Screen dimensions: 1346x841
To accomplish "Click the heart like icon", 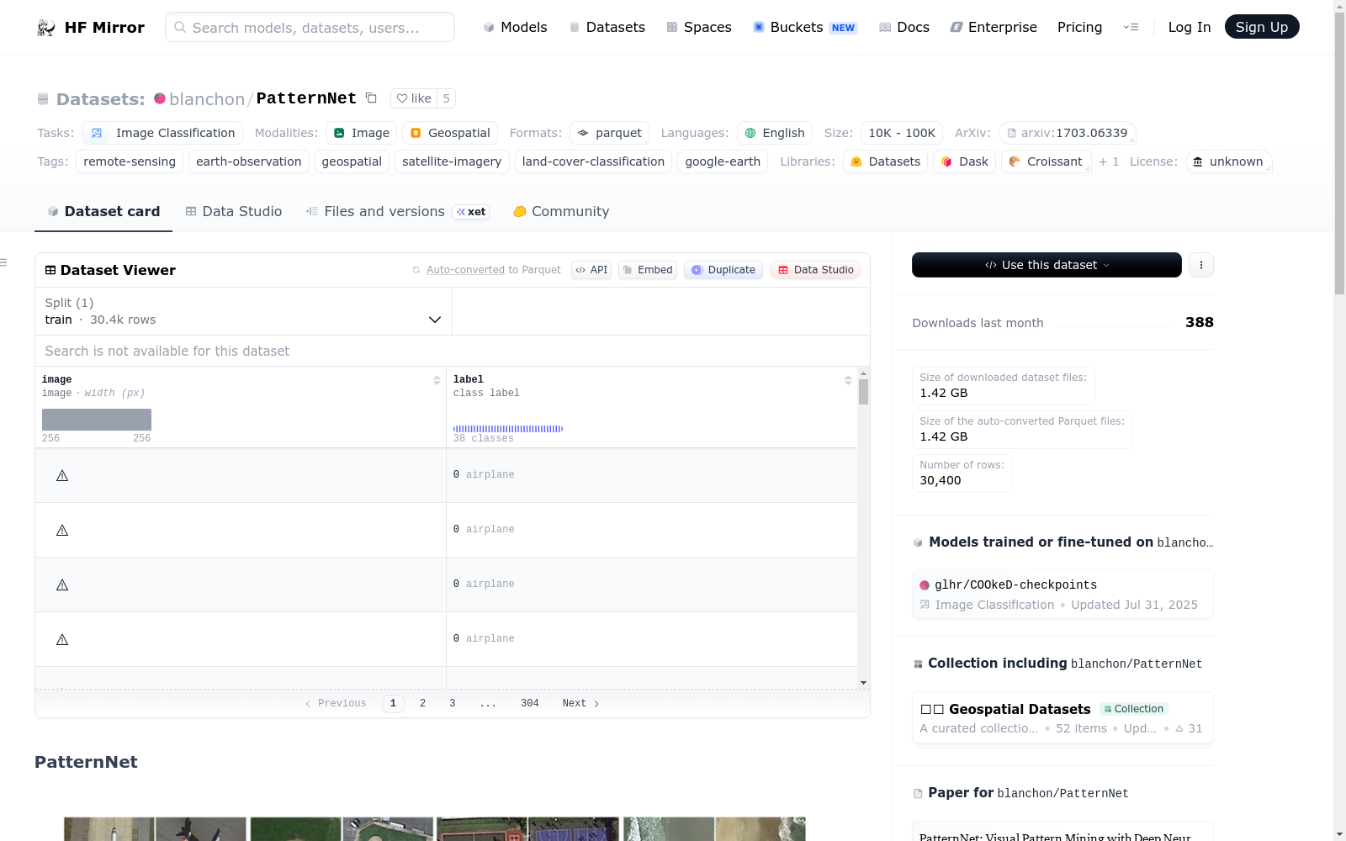I will pyautogui.click(x=402, y=98).
